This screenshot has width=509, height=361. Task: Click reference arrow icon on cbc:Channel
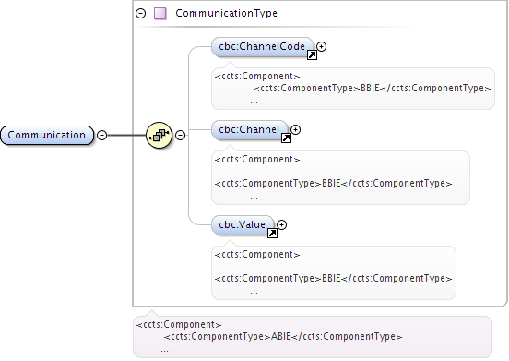click(x=286, y=138)
